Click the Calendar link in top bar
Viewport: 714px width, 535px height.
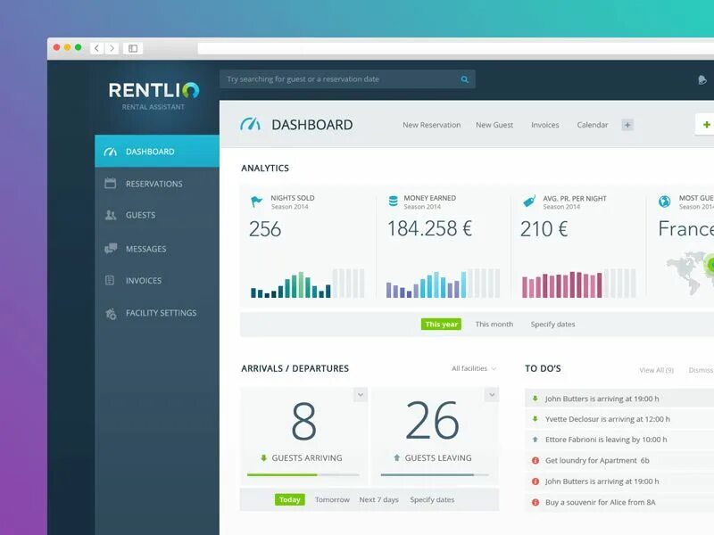(x=593, y=125)
